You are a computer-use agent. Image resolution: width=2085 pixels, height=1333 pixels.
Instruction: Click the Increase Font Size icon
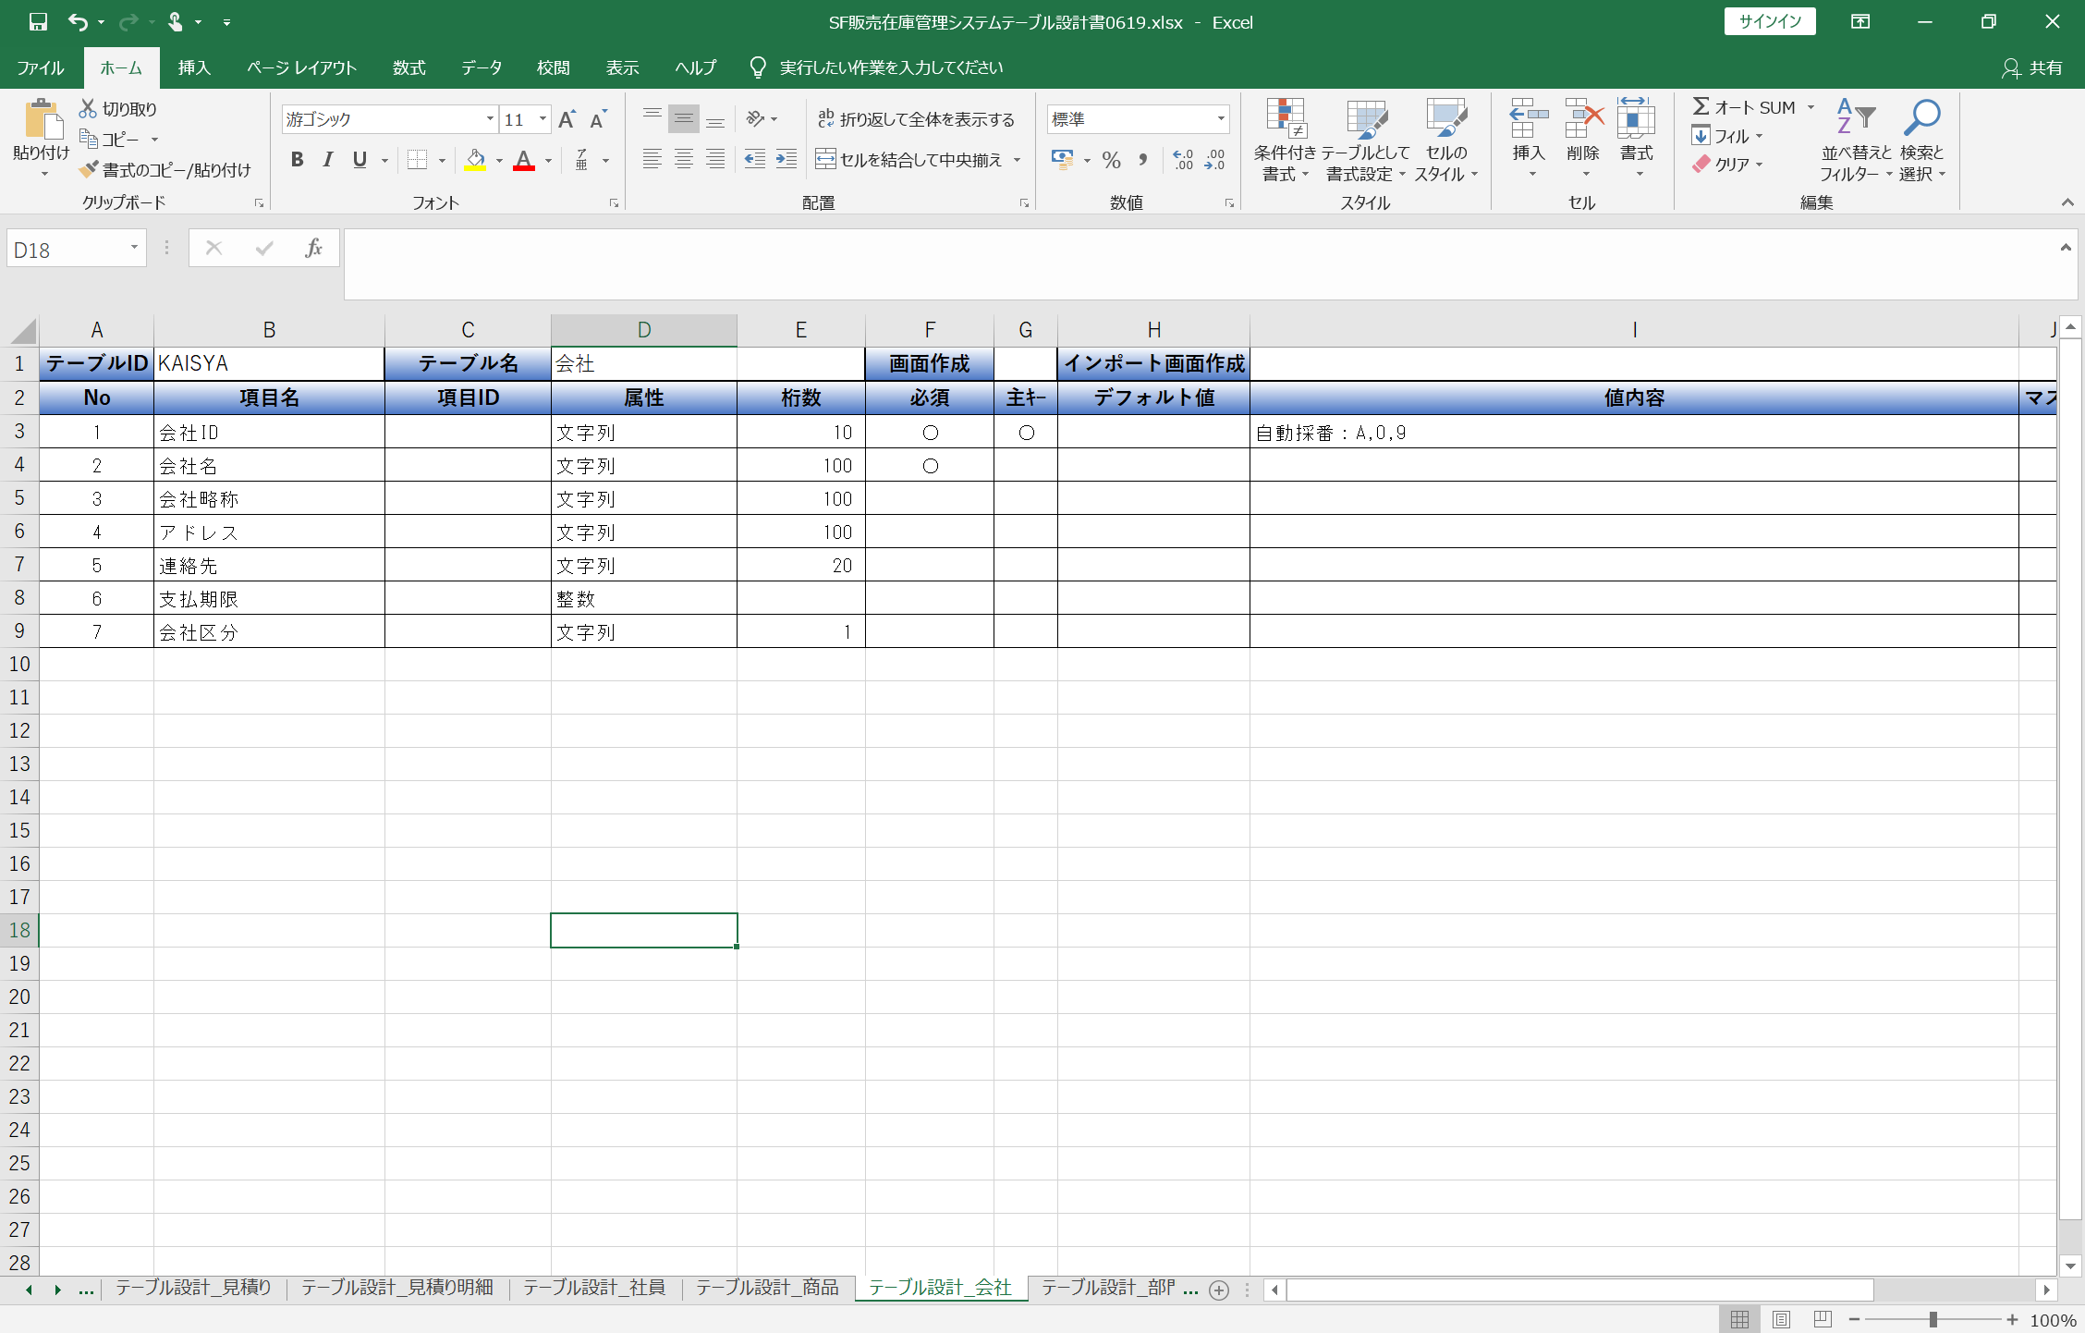tap(567, 119)
